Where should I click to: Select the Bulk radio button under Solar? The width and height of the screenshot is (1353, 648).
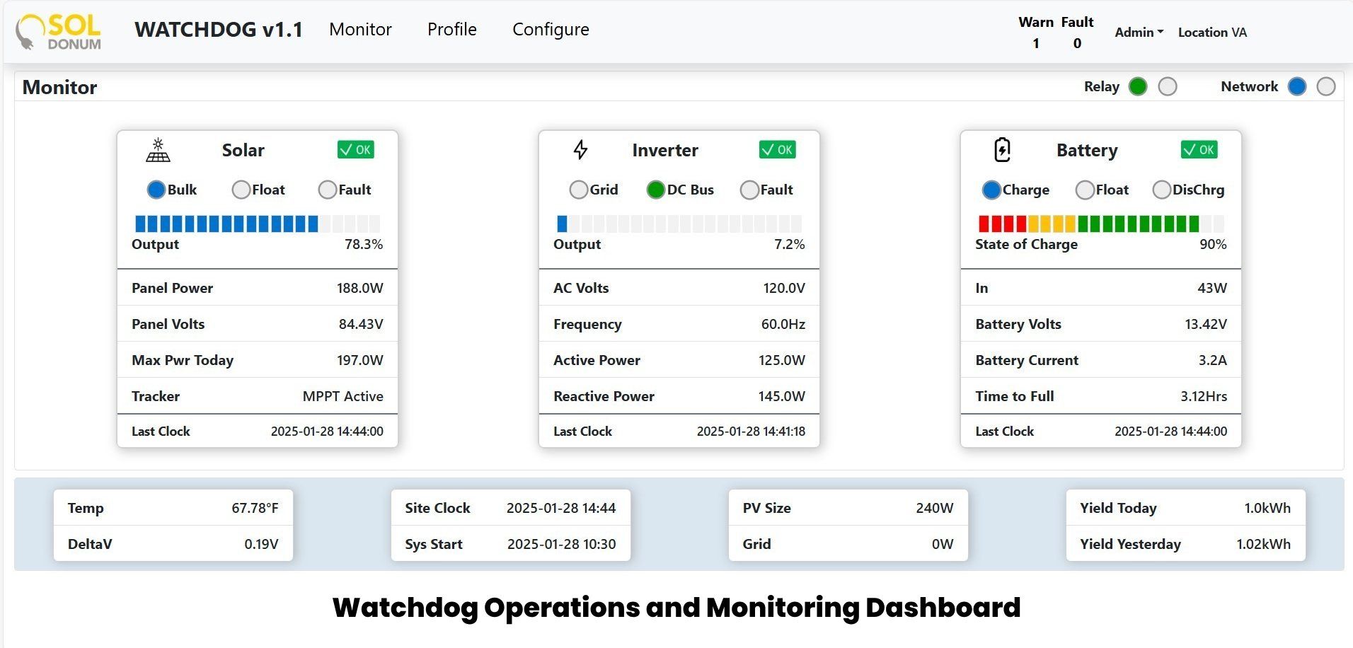[157, 189]
